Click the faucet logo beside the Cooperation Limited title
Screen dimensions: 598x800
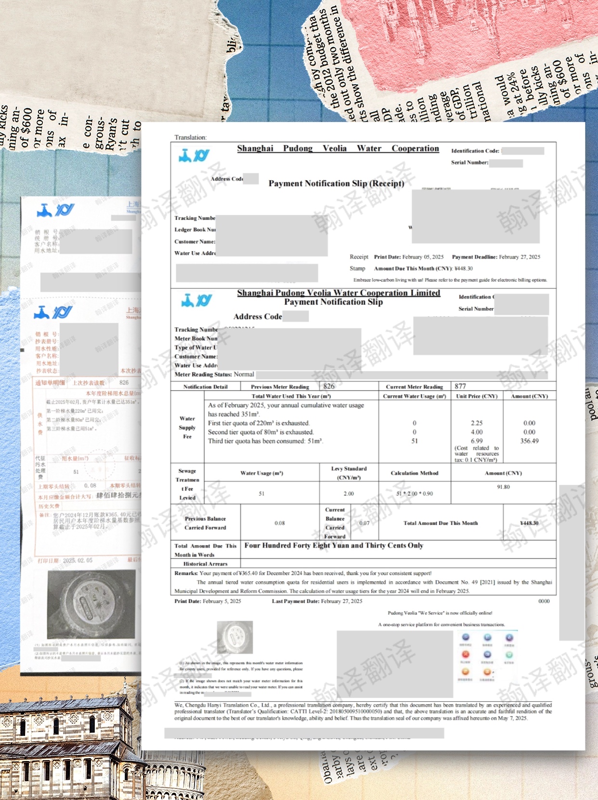196,300
